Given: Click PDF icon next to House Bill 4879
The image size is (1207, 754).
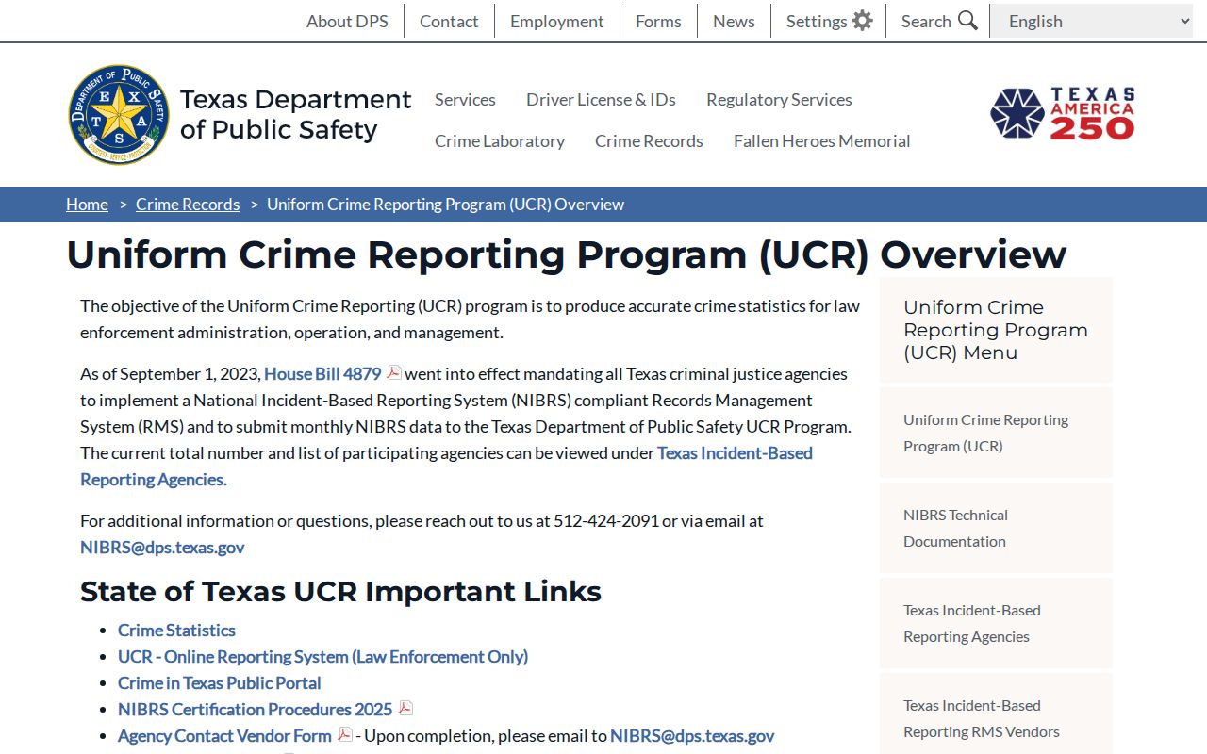Looking at the screenshot, I should coord(394,373).
